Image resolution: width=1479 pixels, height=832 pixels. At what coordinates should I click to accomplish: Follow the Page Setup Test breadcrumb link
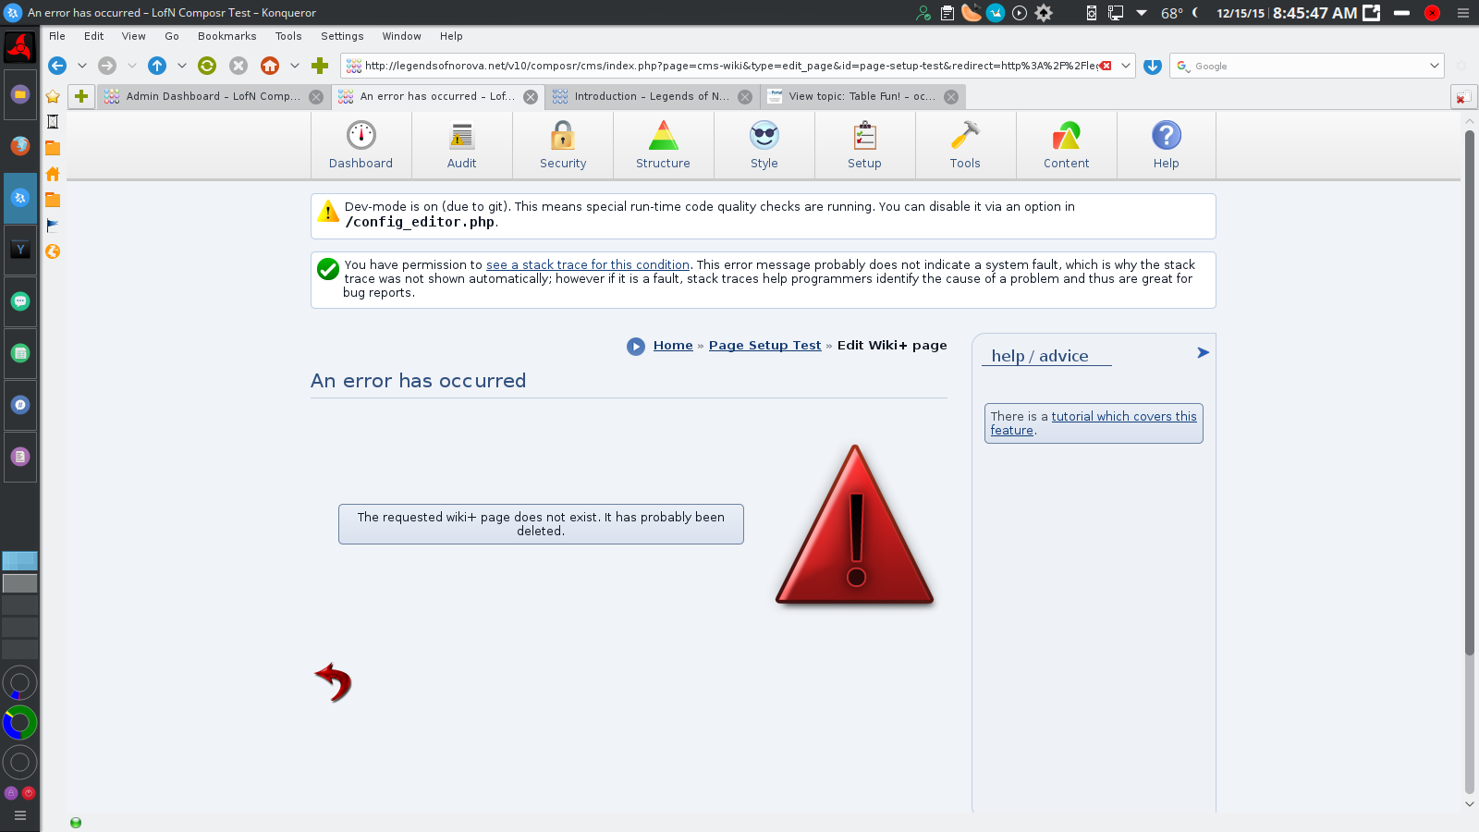(764, 346)
